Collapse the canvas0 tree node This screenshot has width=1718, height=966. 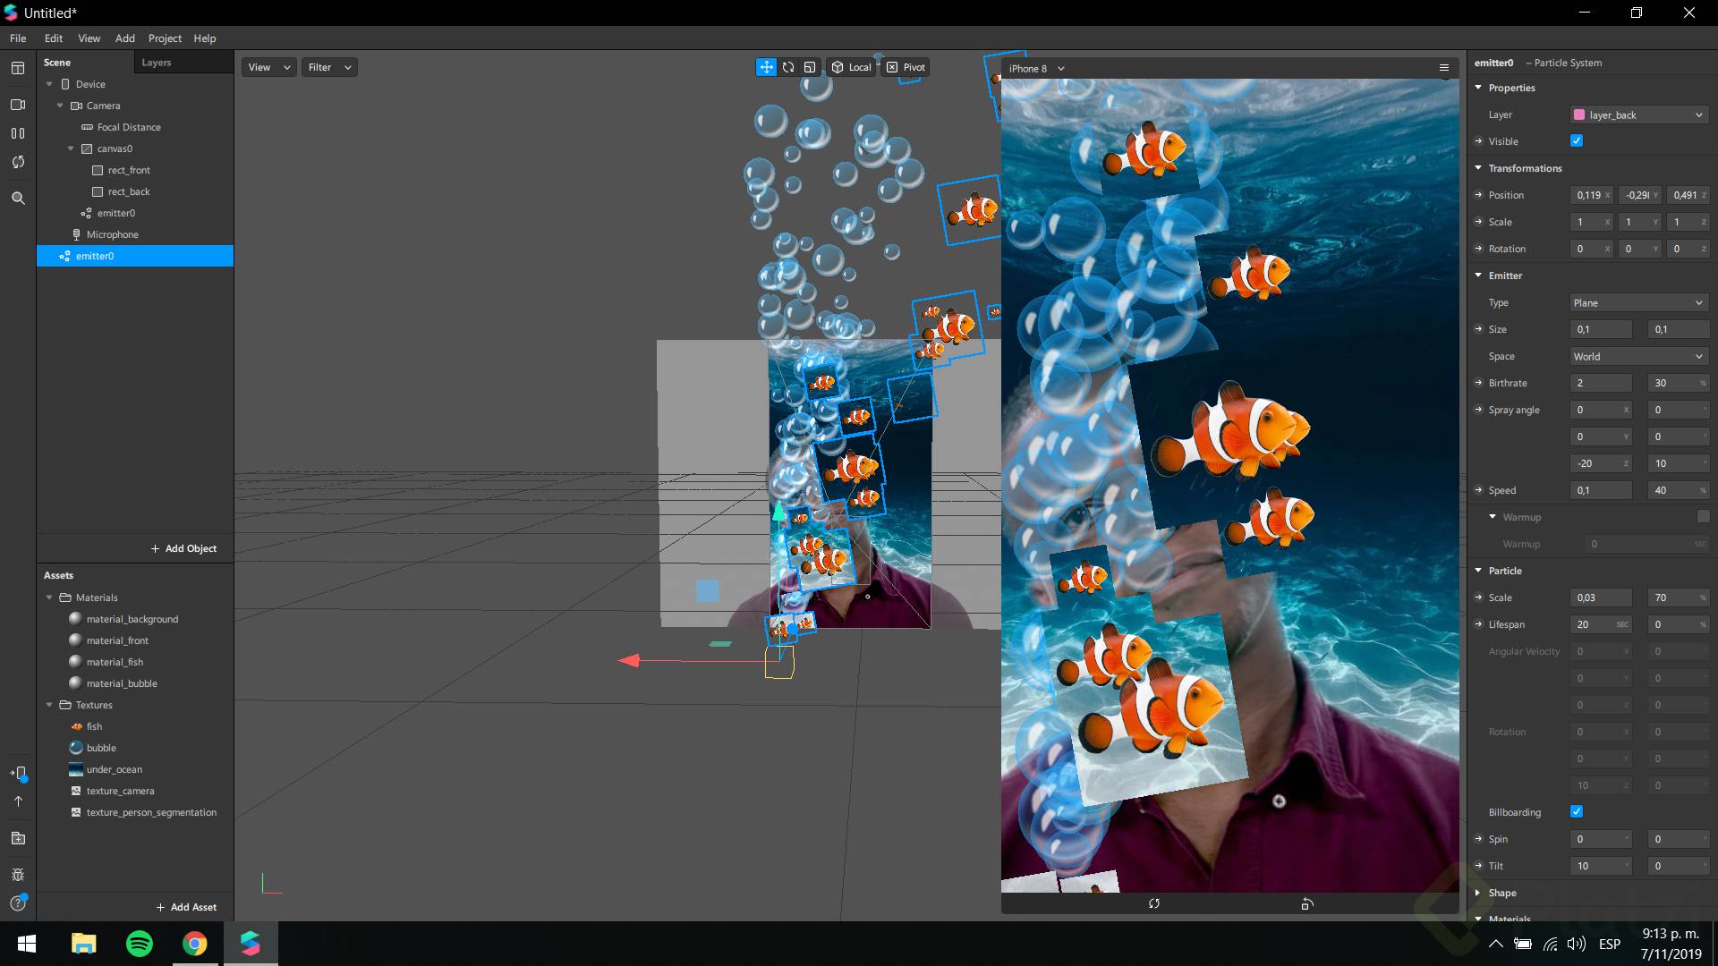[x=71, y=148]
